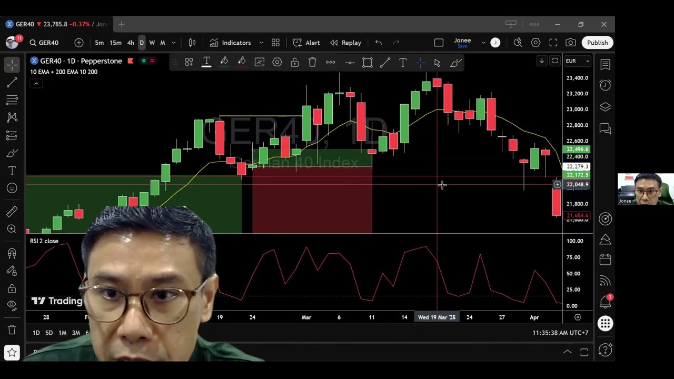Screen dimensions: 674x379
Task: Open the Chats panel icon
Action: point(605,128)
